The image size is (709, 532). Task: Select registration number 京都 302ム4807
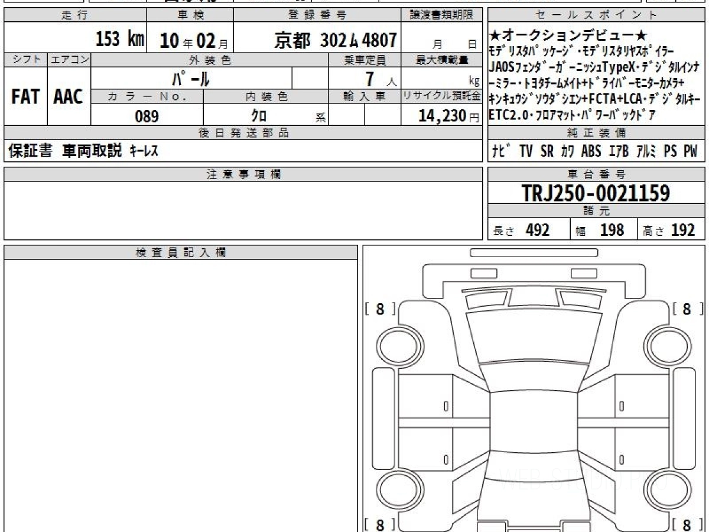click(335, 41)
